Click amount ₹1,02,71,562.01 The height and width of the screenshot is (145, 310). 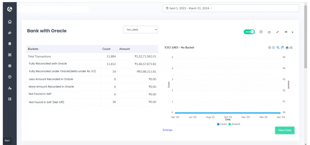pyautogui.click(x=146, y=56)
